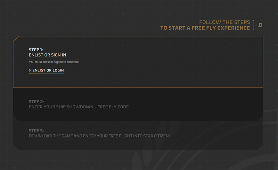
Task: Open the Step 2 heading
Action: tap(36, 102)
